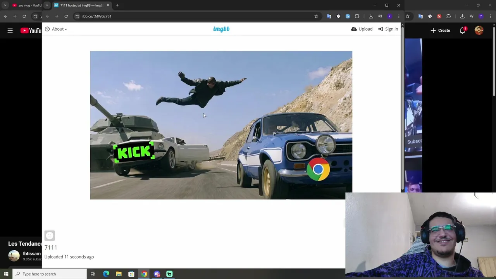Open Discord from taskbar

(157, 274)
